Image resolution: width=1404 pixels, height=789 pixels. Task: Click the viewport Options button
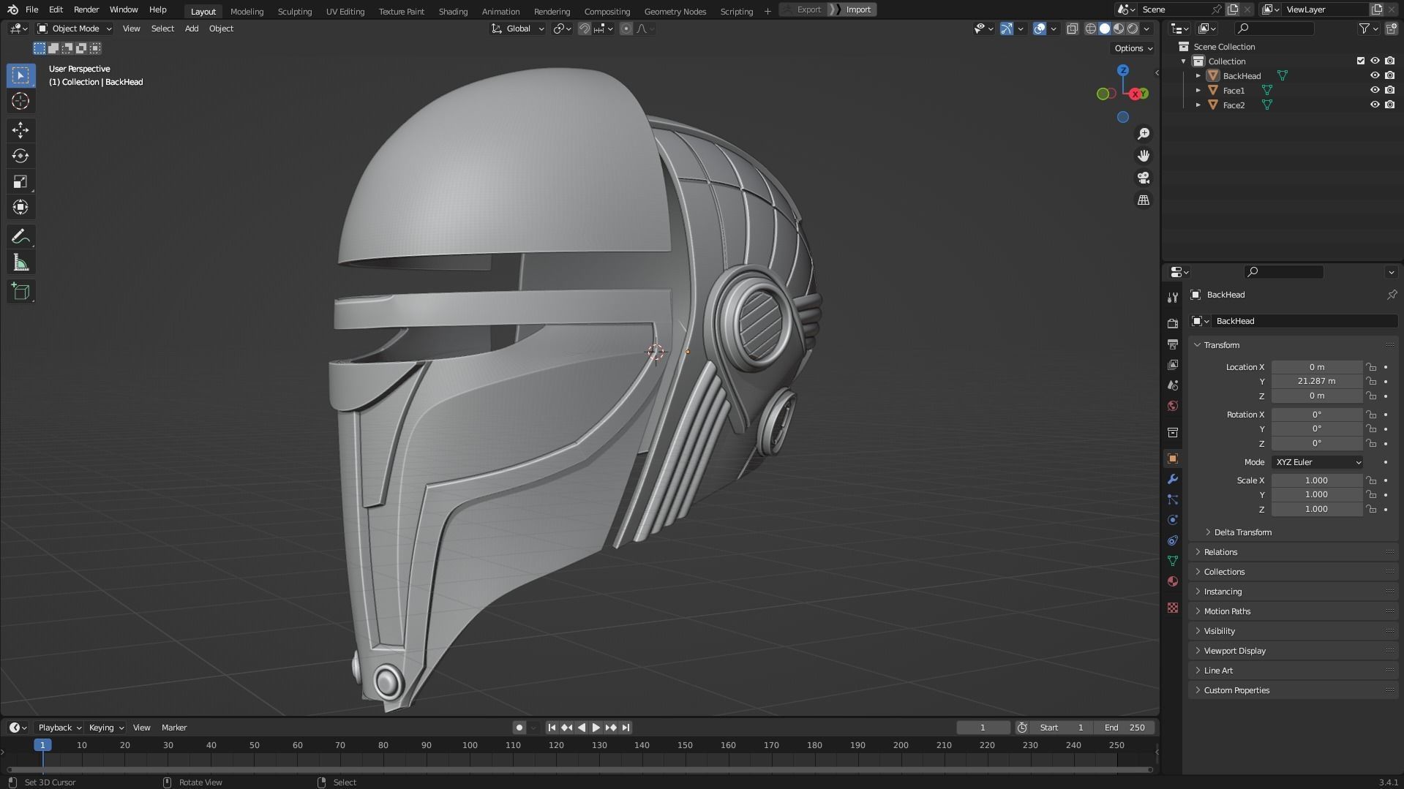[1133, 48]
